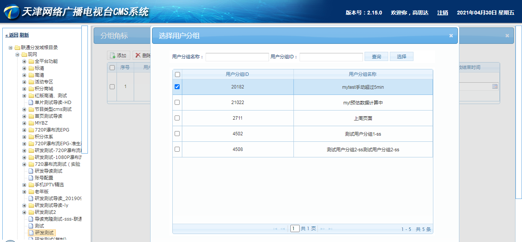This screenshot has width=522, height=242.
Task: Click the 注销 logout link
Action: click(x=443, y=13)
